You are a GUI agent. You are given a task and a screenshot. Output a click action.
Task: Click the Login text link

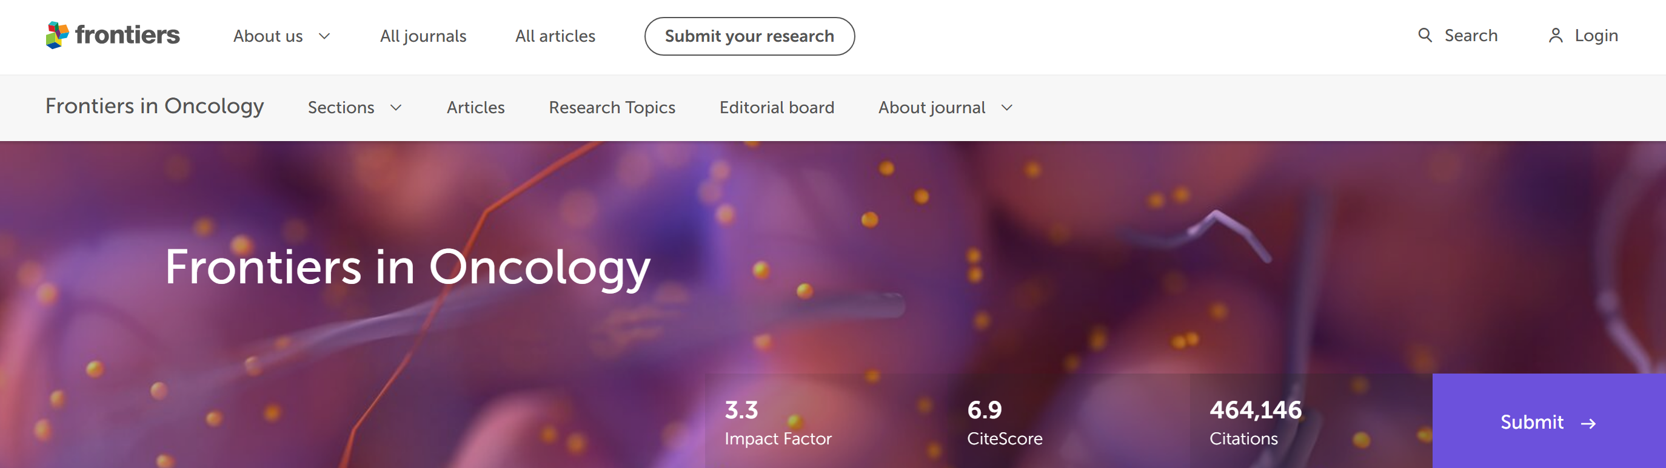pyautogui.click(x=1596, y=36)
